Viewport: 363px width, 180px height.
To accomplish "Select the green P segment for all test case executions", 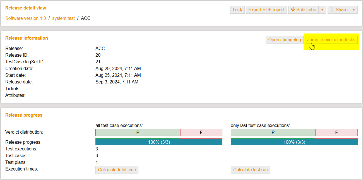I will click(138, 132).
